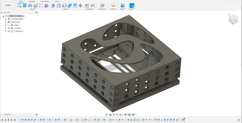This screenshot has height=123, width=242.
Task: Click the Create Sketch tool icon
Action: pyautogui.click(x=19, y=5)
